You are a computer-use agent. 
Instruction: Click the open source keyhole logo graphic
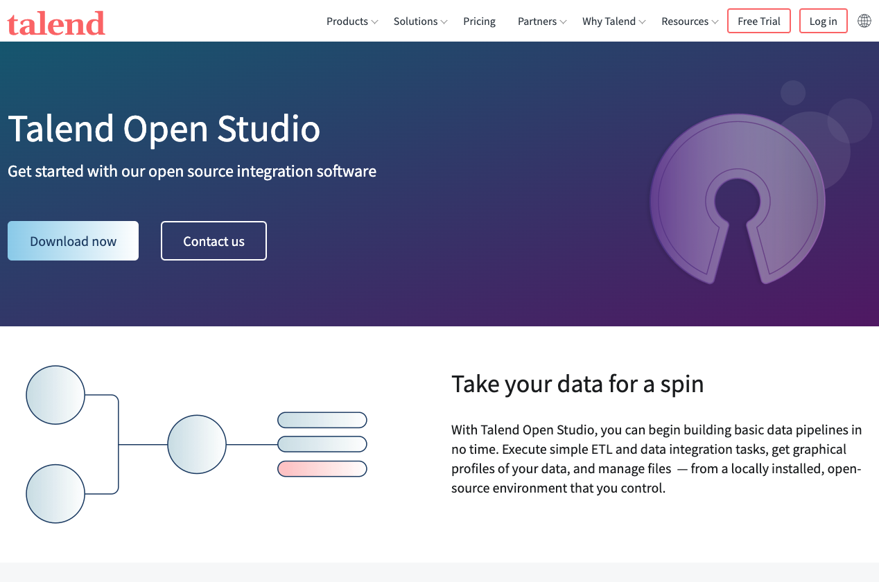coord(738,200)
